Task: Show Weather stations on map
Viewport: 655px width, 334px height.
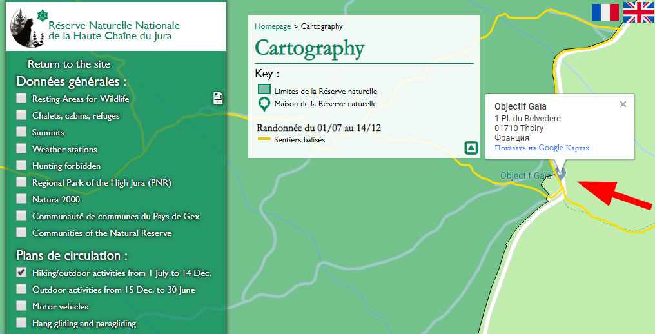Action: tap(21, 148)
